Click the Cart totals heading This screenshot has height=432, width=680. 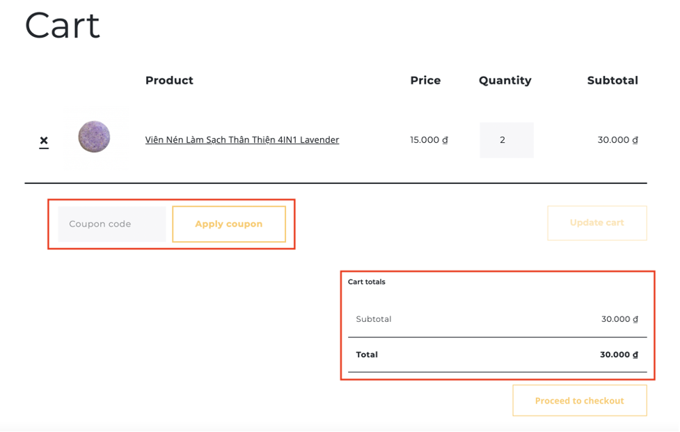coord(367,282)
